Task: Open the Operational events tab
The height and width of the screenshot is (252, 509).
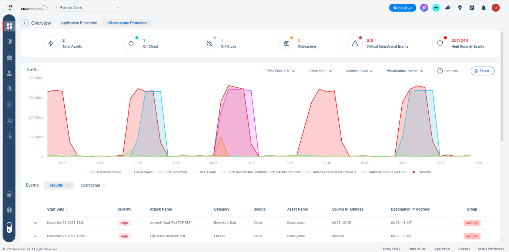Action: pyautogui.click(x=90, y=185)
